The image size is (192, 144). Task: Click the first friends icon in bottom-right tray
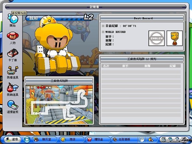point(163,139)
